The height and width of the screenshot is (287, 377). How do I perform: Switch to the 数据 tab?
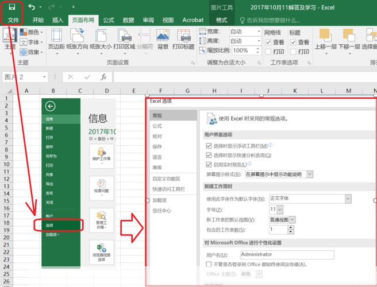[x=128, y=20]
